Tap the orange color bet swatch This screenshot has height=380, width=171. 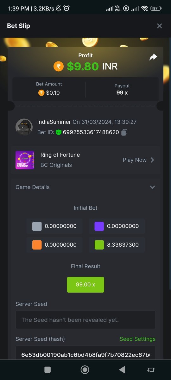(x=37, y=245)
